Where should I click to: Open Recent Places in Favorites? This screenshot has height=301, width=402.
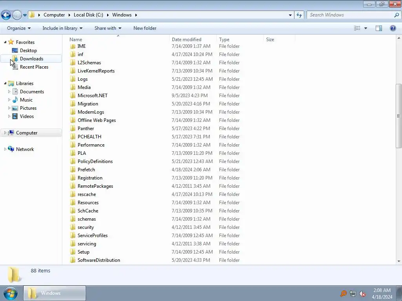point(34,67)
